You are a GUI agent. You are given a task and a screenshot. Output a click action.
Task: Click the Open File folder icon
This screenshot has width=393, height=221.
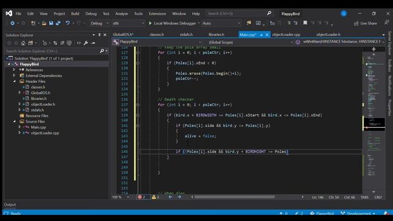click(44, 23)
